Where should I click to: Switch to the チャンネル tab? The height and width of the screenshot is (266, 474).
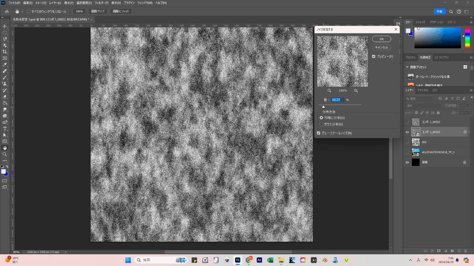click(423, 90)
